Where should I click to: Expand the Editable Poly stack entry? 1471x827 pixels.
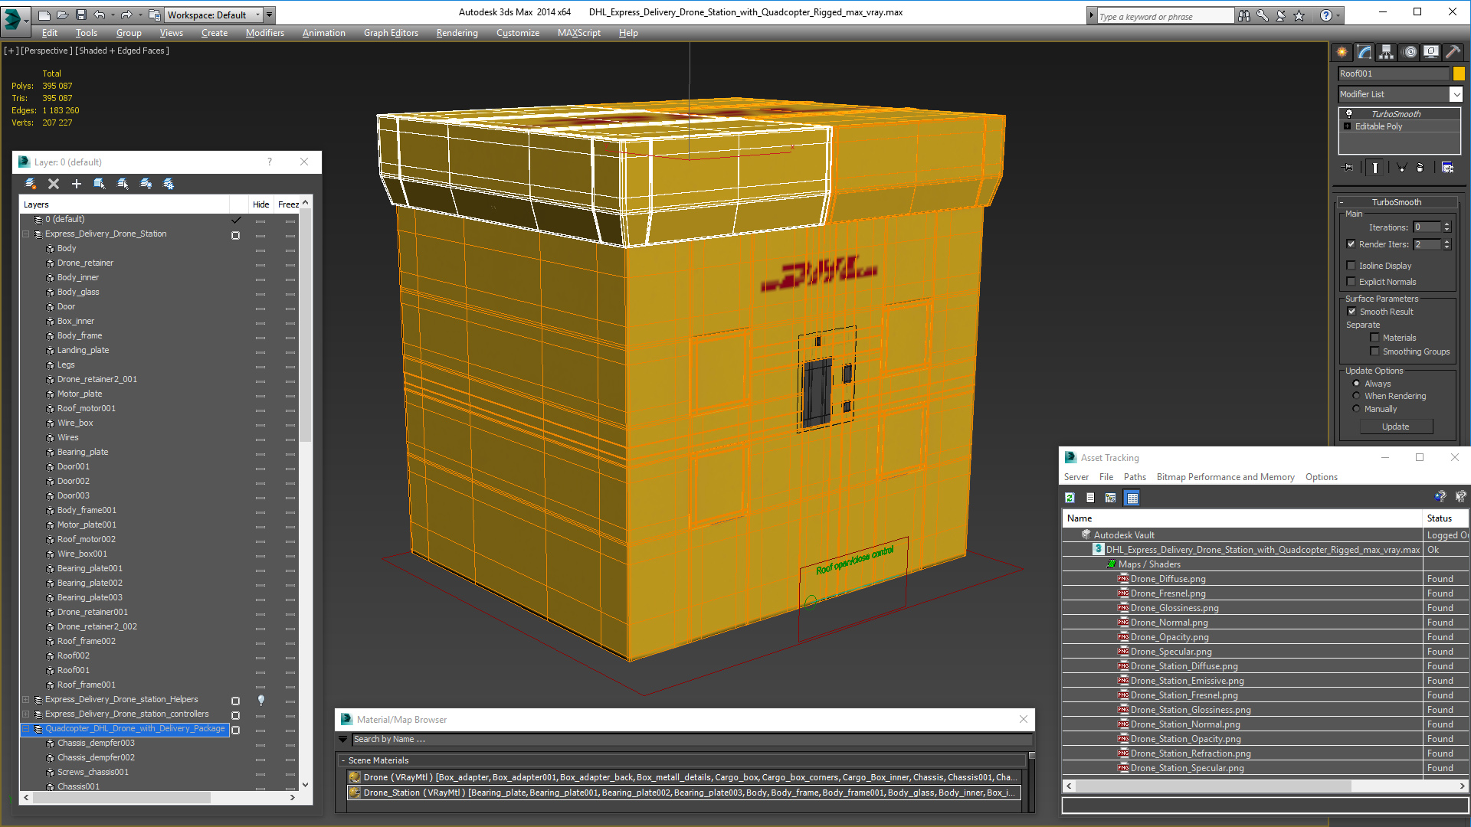point(1348,126)
